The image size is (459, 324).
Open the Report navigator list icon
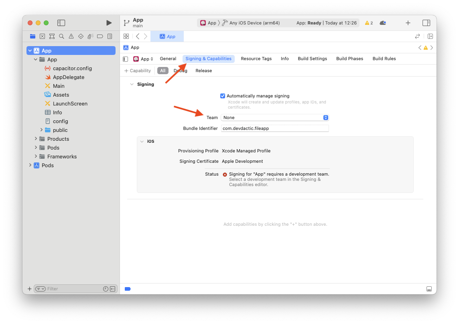(x=110, y=36)
